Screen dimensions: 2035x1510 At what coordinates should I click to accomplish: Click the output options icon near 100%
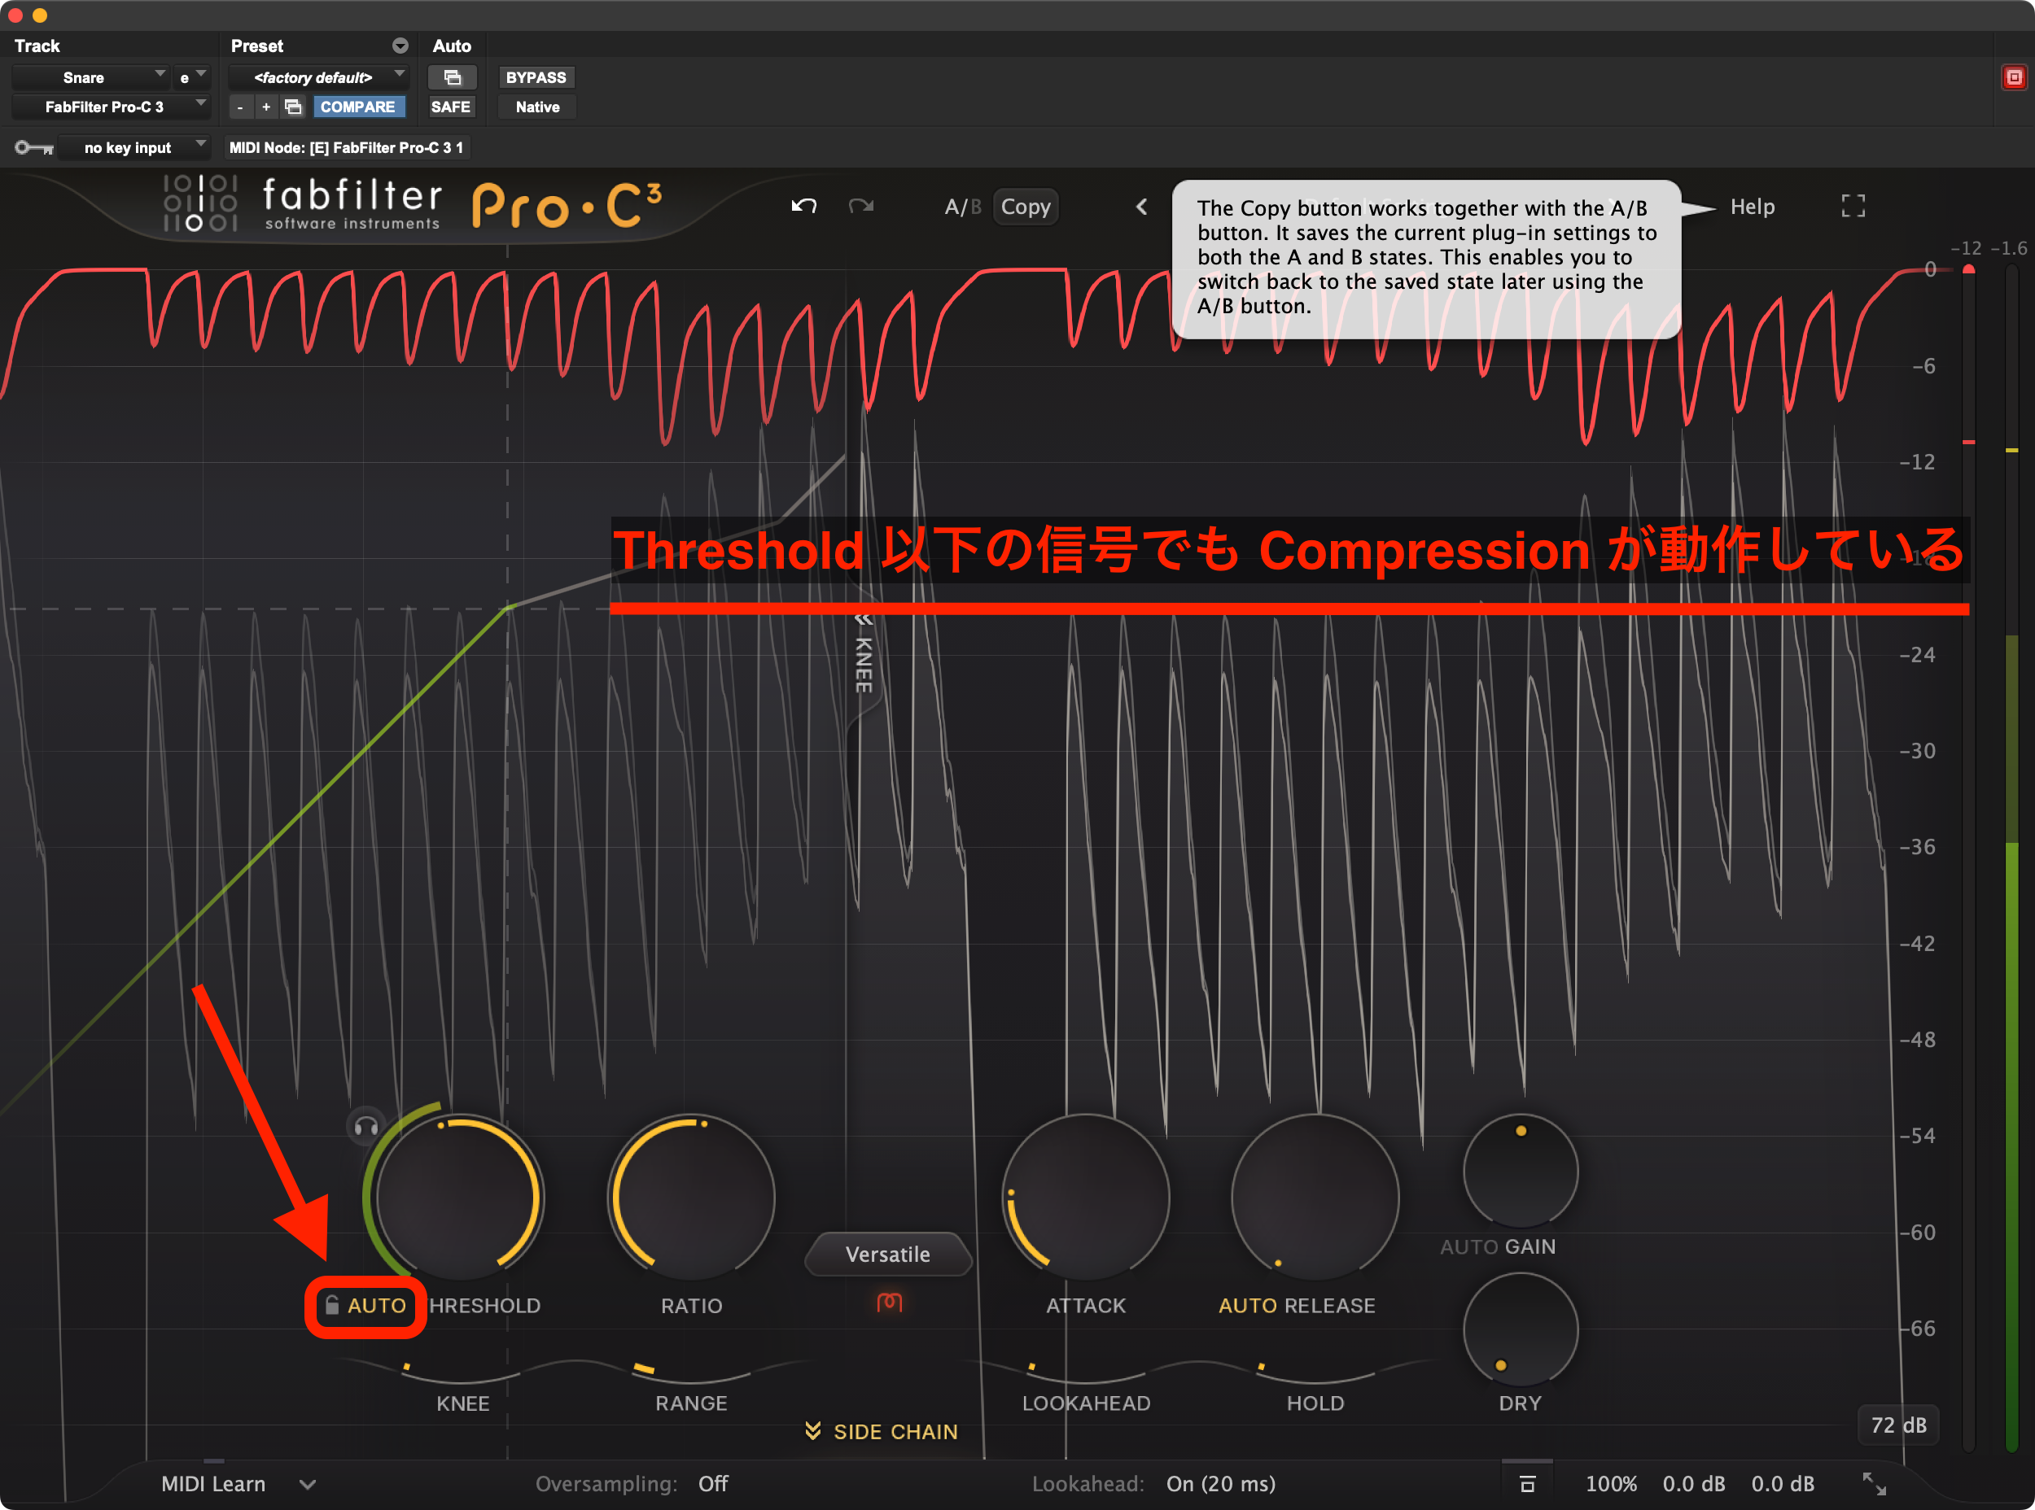pyautogui.click(x=1526, y=1482)
